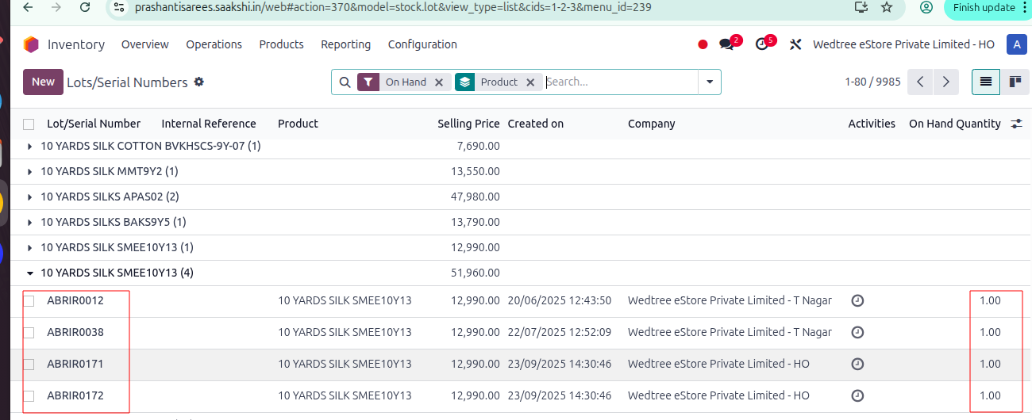Open optional columns adjustment icon
Screen dimensions: 1032x420
coord(1016,124)
